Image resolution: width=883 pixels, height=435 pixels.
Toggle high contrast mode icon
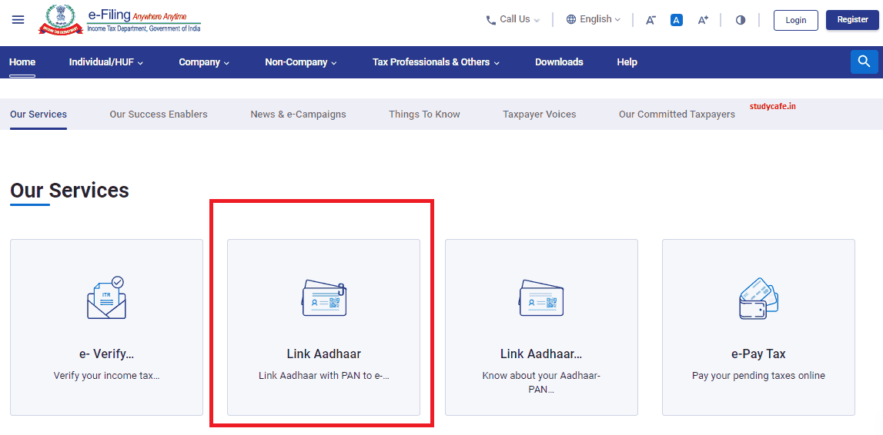point(740,20)
